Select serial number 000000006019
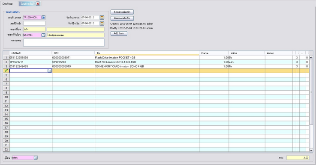The width and height of the screenshot is (316, 165). tap(74, 66)
